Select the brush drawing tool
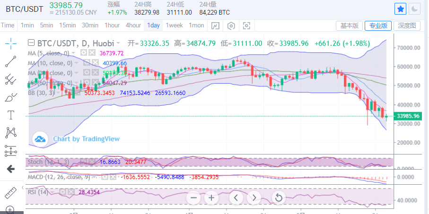Image resolution: width=429 pixels, height=214 pixels. [11, 97]
